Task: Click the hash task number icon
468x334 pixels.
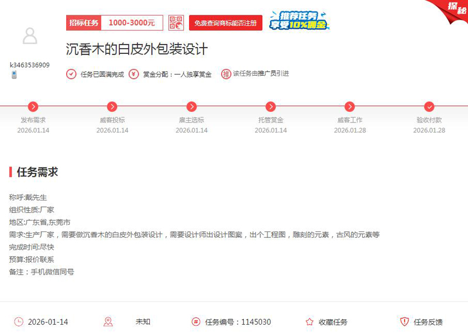Action: click(x=196, y=322)
